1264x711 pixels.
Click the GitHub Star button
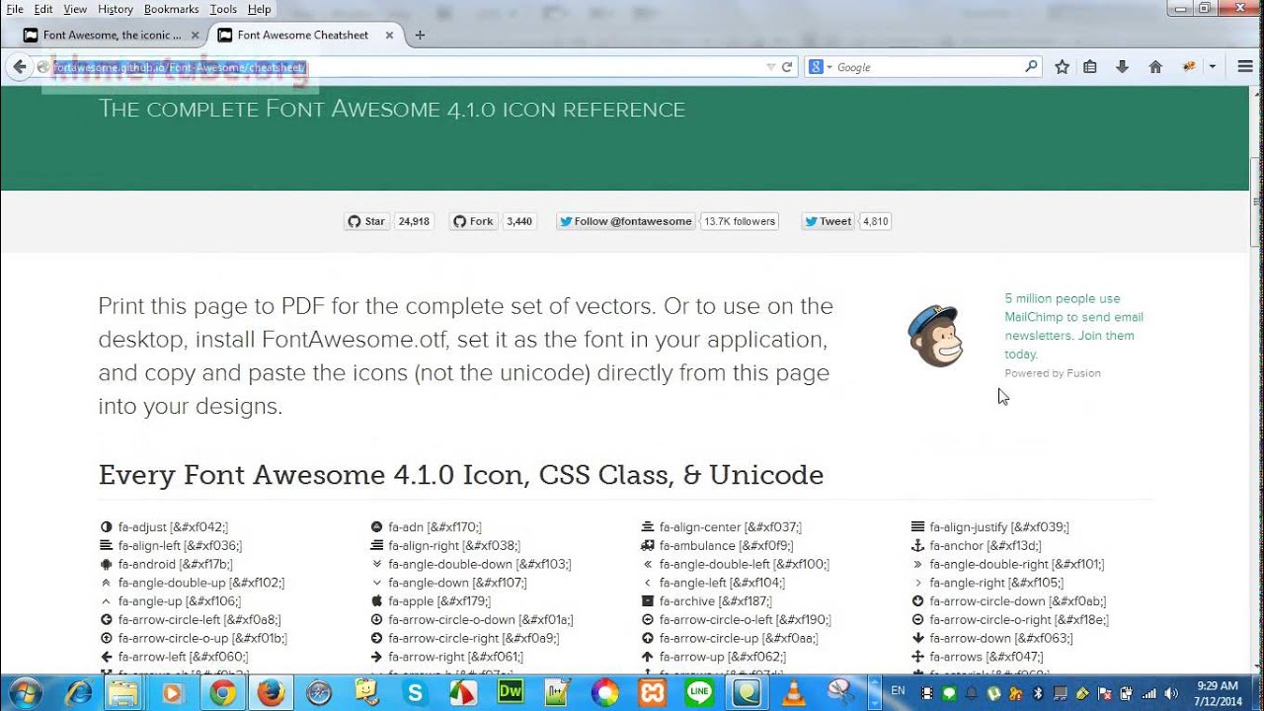[x=366, y=221]
